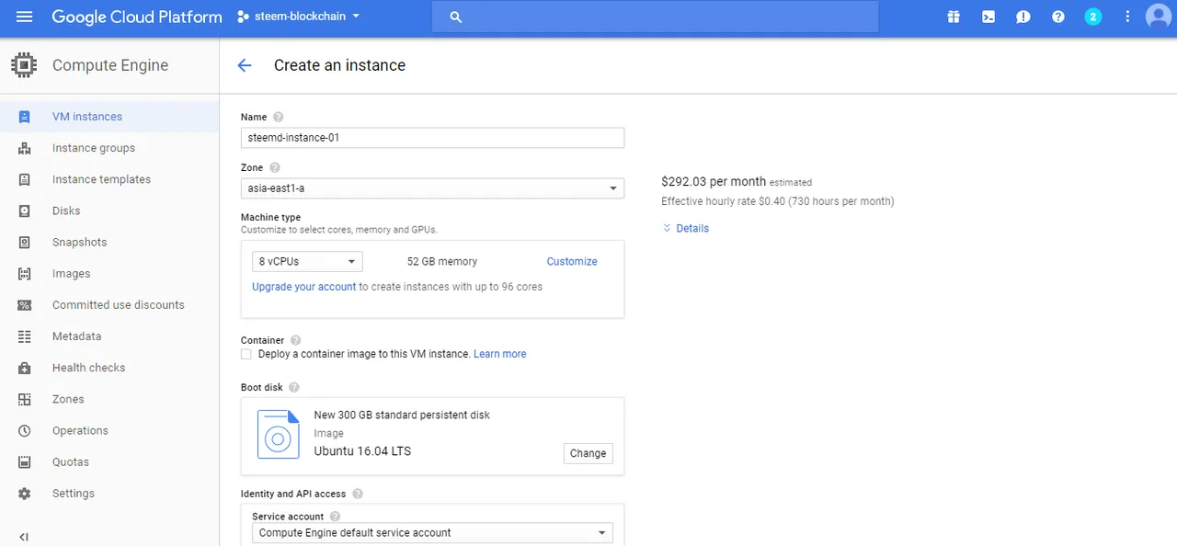Click the Snapshots sidebar icon
Image resolution: width=1177 pixels, height=546 pixels.
25,242
